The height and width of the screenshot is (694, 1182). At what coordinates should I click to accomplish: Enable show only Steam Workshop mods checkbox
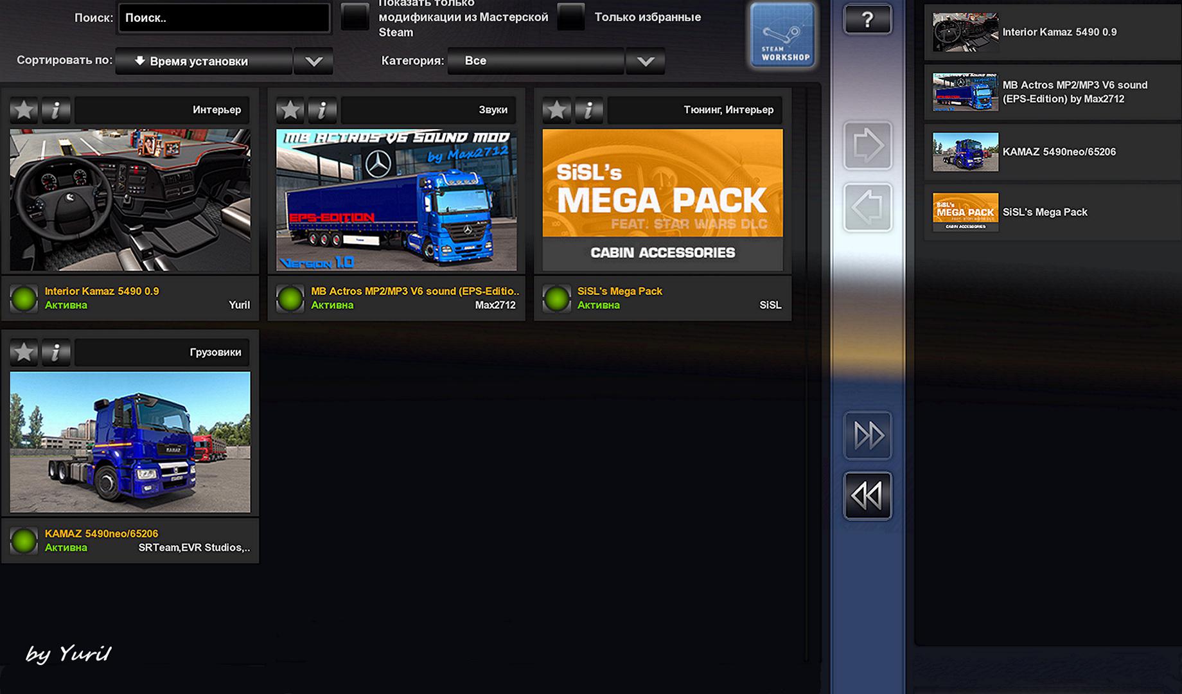355,17
